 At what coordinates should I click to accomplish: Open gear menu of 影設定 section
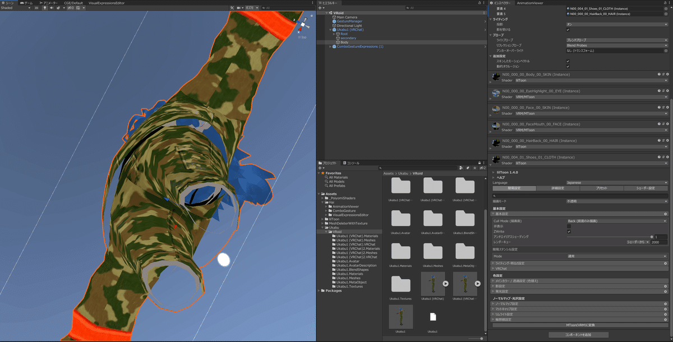[x=666, y=286]
